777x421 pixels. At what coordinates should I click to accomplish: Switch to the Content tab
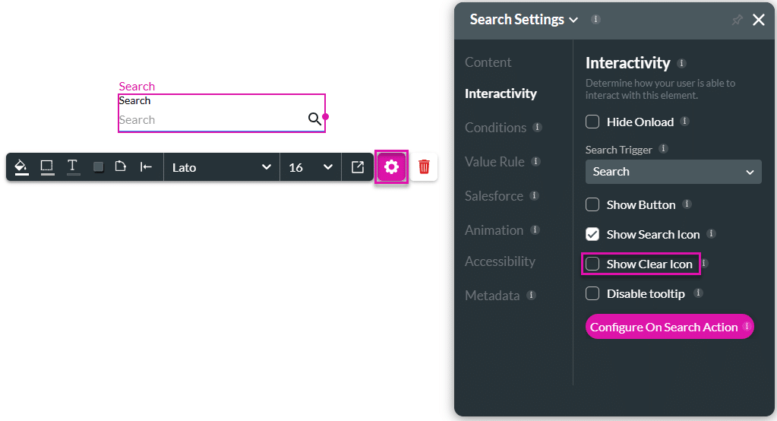pyautogui.click(x=488, y=62)
